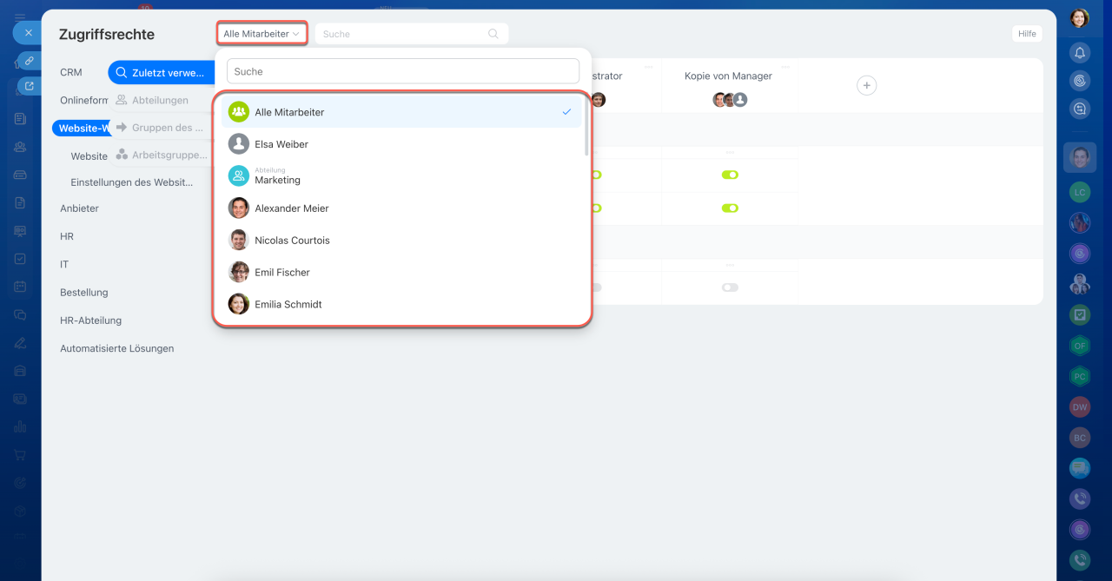Image resolution: width=1112 pixels, height=581 pixels.
Task: Open the purple phone call icon
Action: click(x=1080, y=498)
